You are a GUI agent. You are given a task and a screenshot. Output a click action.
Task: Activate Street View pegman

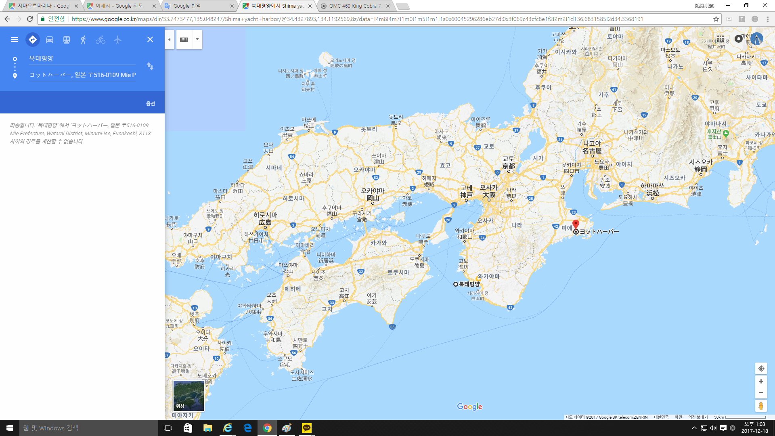pyautogui.click(x=761, y=406)
